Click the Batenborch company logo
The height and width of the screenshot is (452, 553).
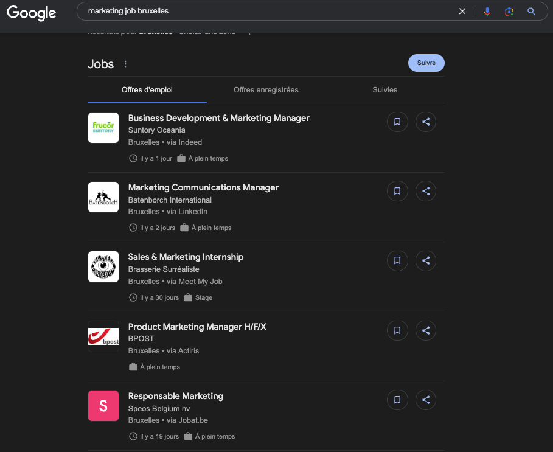tap(103, 197)
